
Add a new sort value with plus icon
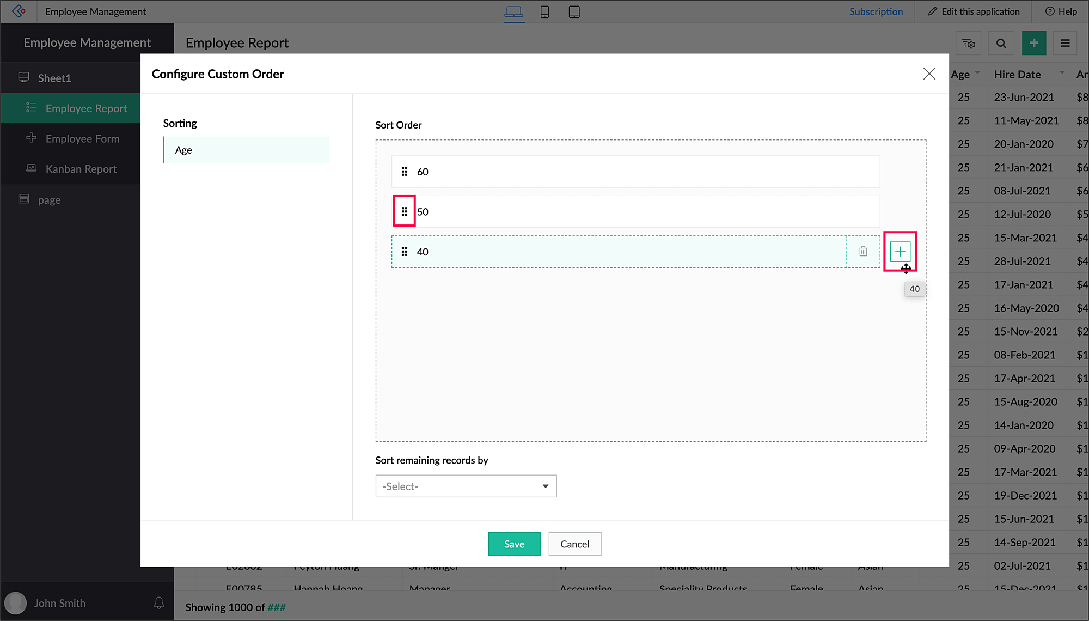(900, 252)
